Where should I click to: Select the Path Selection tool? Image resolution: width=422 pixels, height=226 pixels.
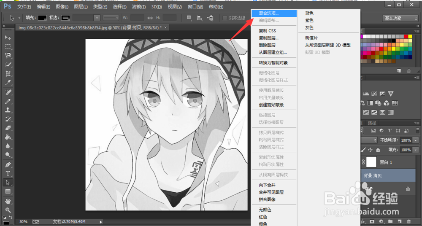point(8,183)
